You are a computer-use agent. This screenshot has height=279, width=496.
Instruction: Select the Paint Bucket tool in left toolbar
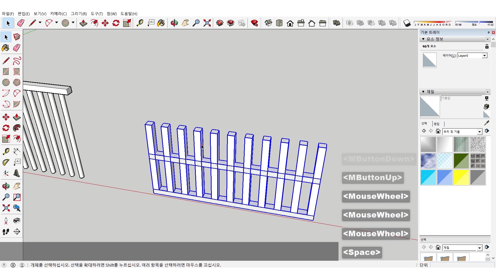tap(6, 48)
